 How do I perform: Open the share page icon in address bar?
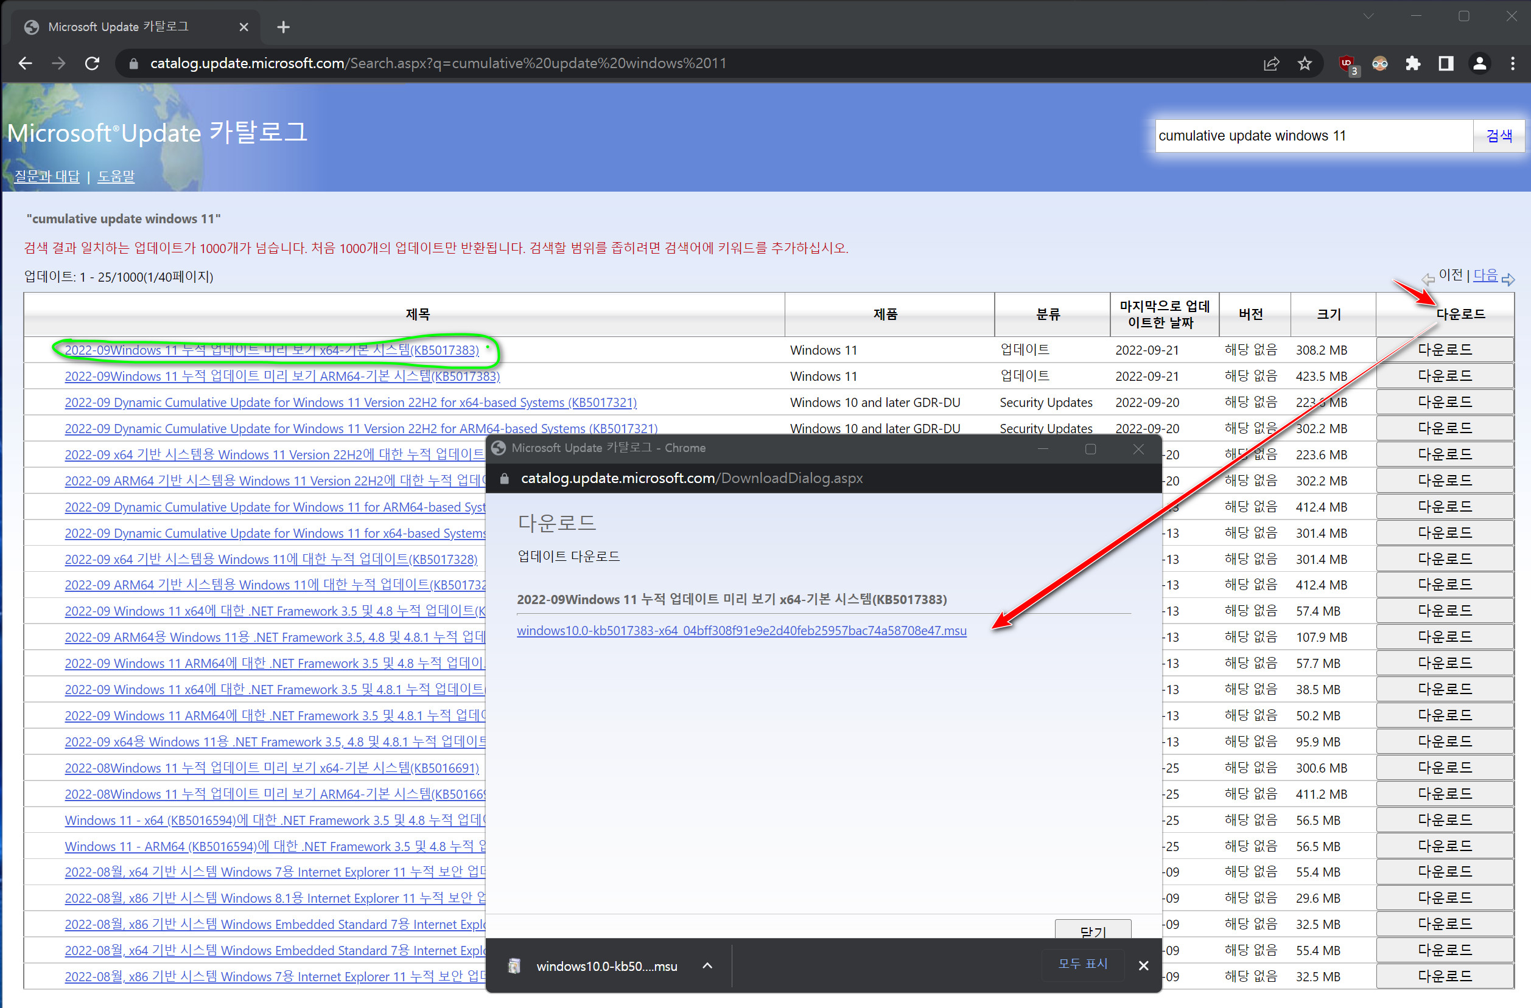point(1271,63)
